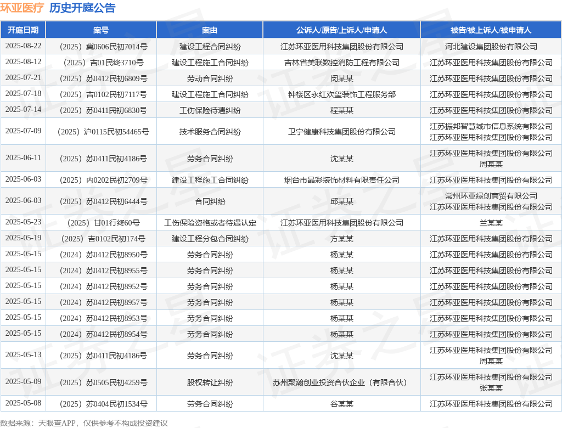The width and height of the screenshot is (562, 428).
Task: Select the 开庭日期 column header
Action: [x=23, y=30]
